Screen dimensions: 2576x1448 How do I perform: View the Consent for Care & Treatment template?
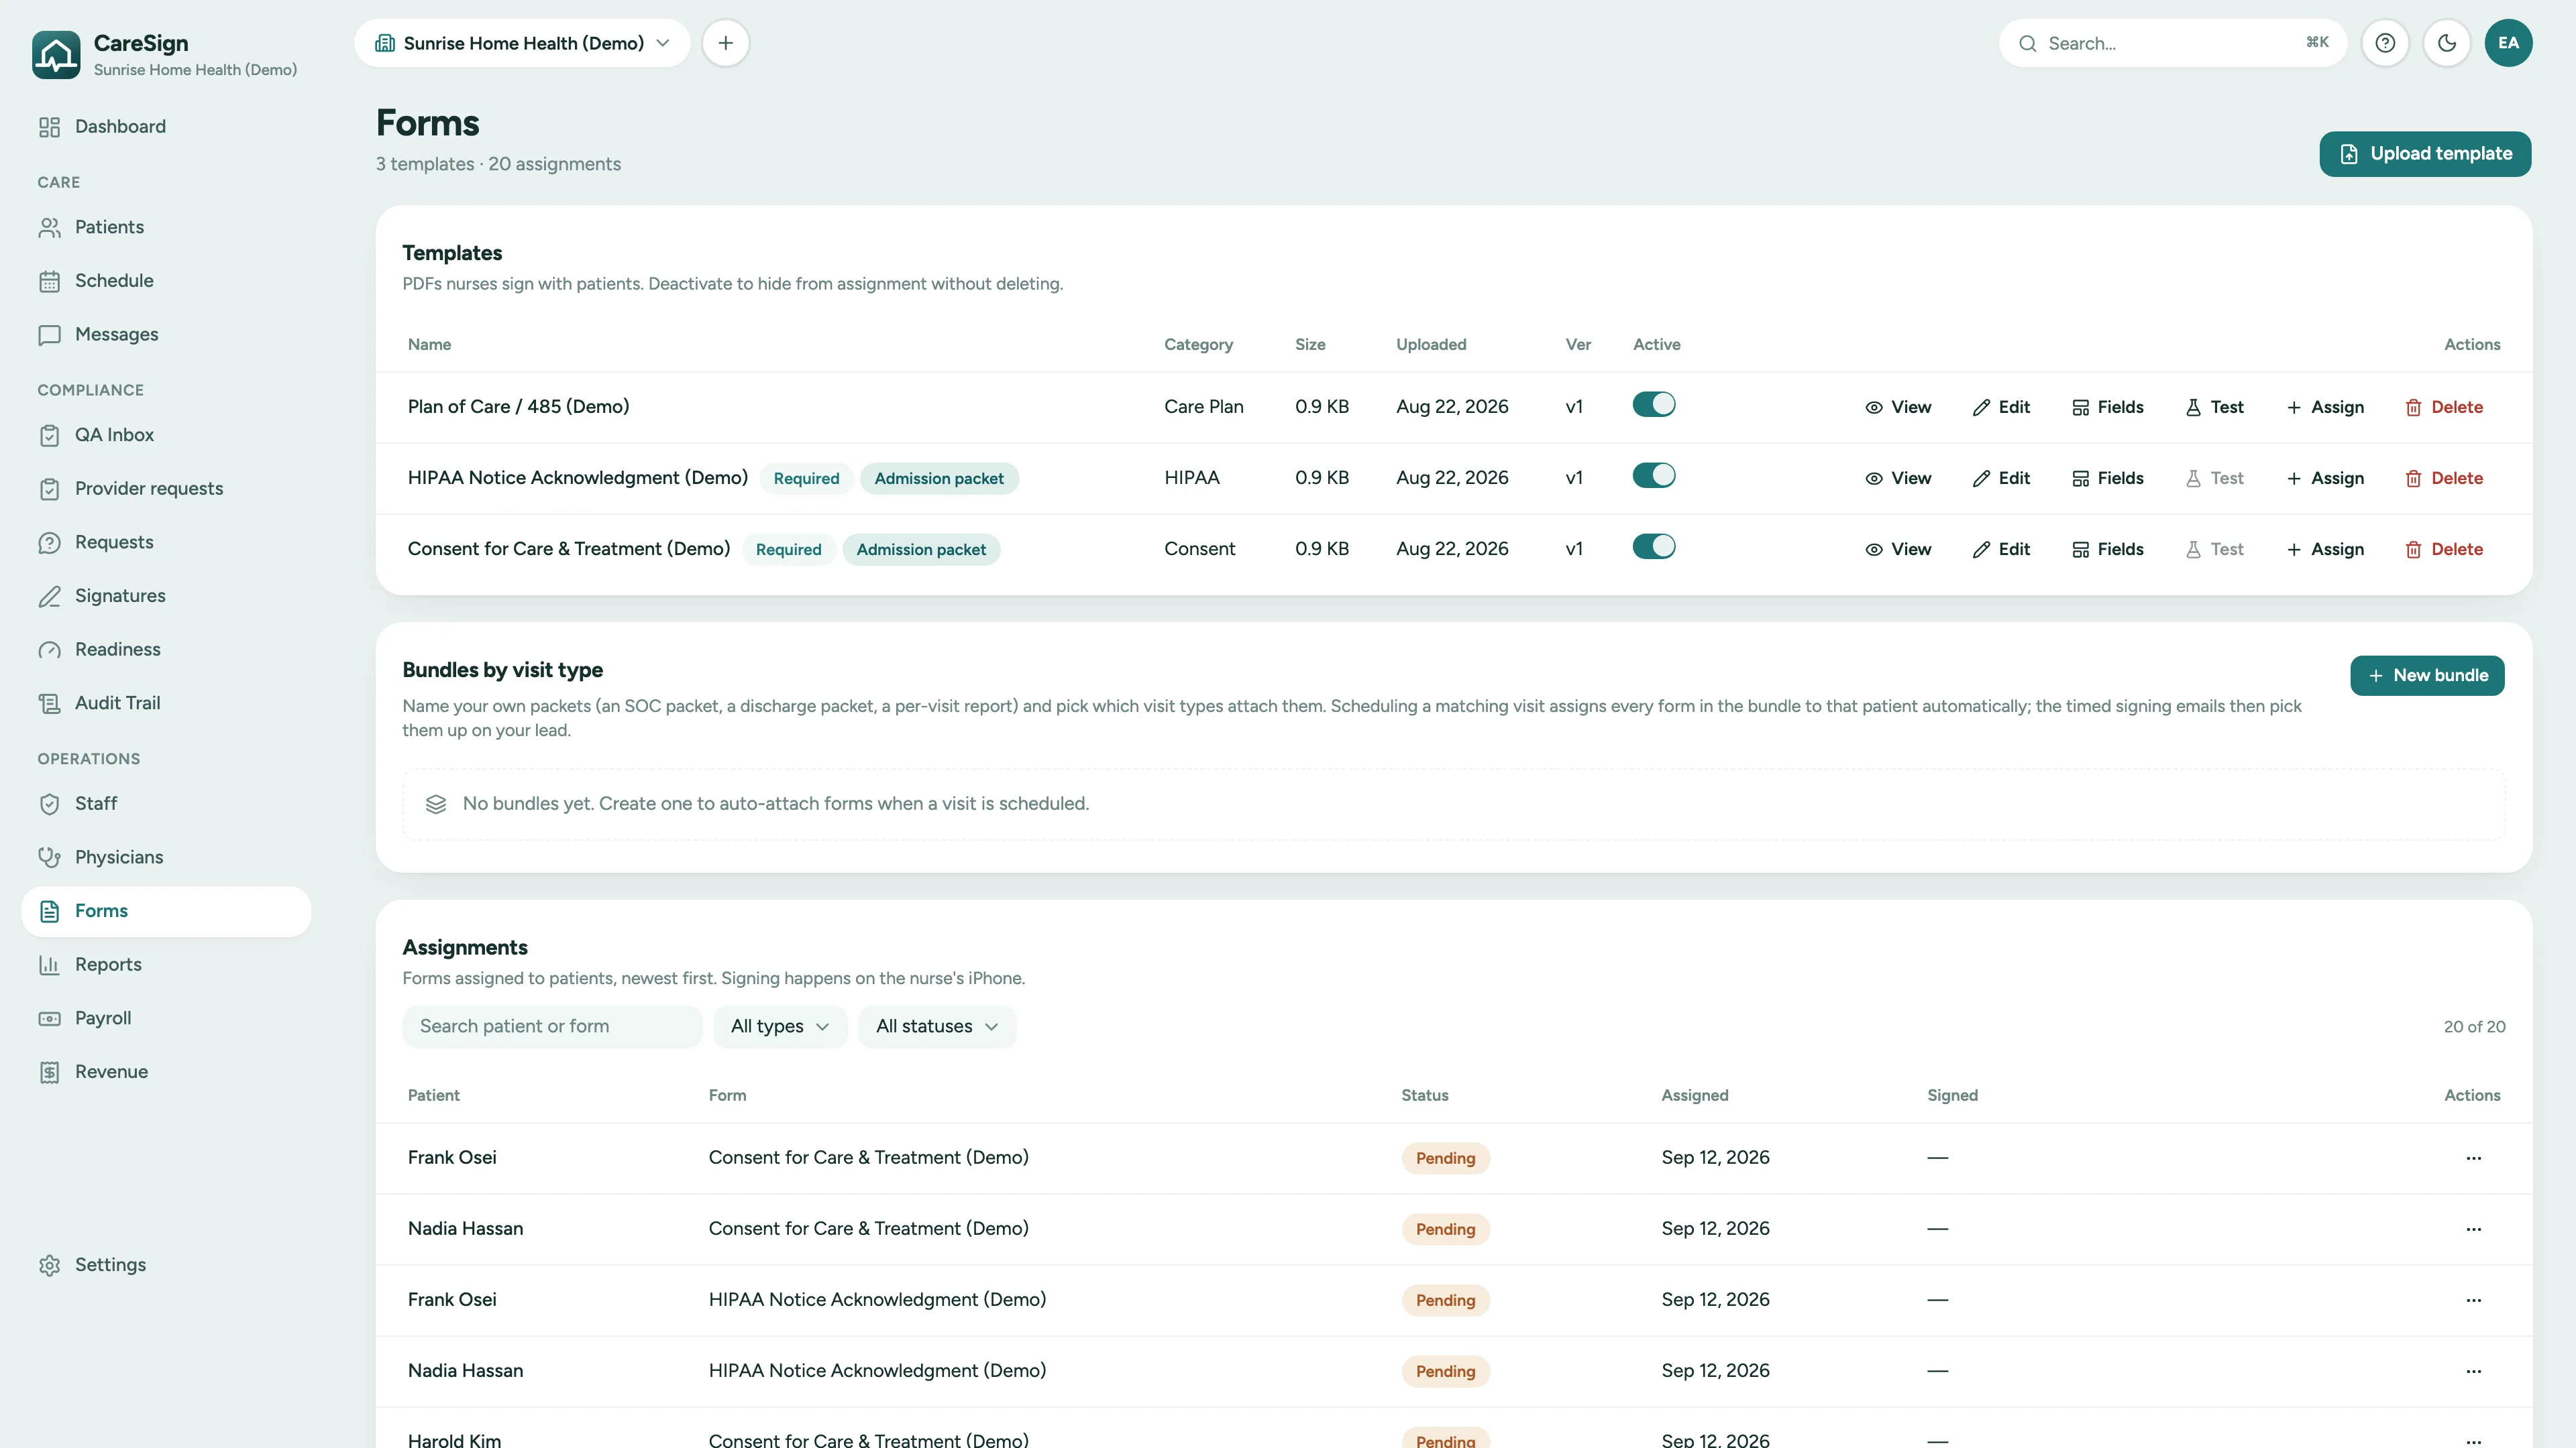1897,548
